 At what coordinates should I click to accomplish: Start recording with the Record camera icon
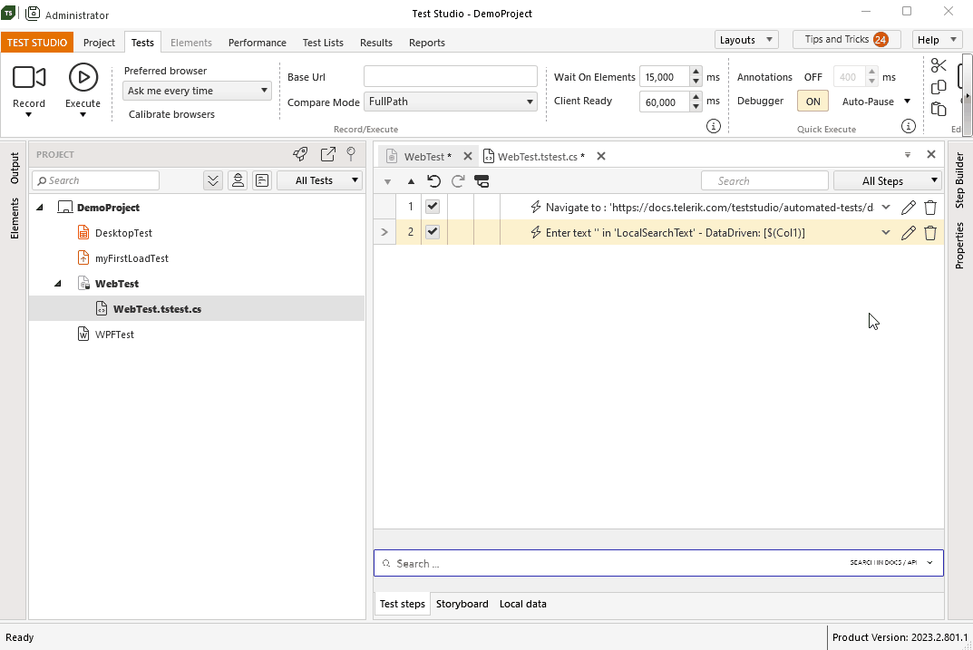28,78
